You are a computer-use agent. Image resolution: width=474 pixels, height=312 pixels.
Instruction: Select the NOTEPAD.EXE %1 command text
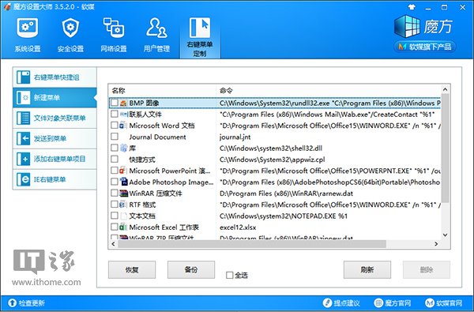click(x=284, y=216)
